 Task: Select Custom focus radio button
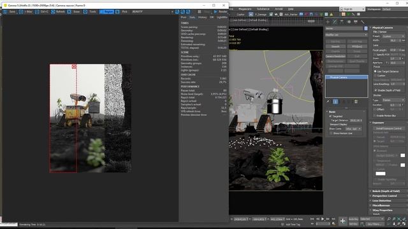(x=375, y=76)
